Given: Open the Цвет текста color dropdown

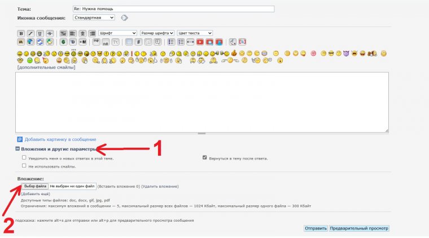Looking at the screenshot, I should tap(195, 33).
